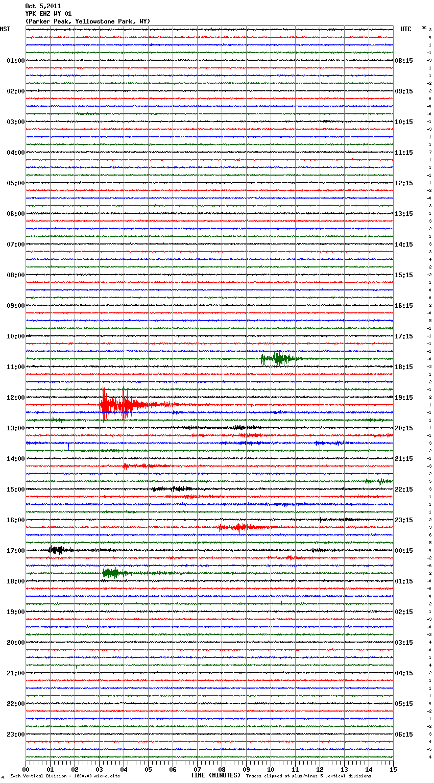
Task: Click the UTC timezone header
Action: pos(406,29)
